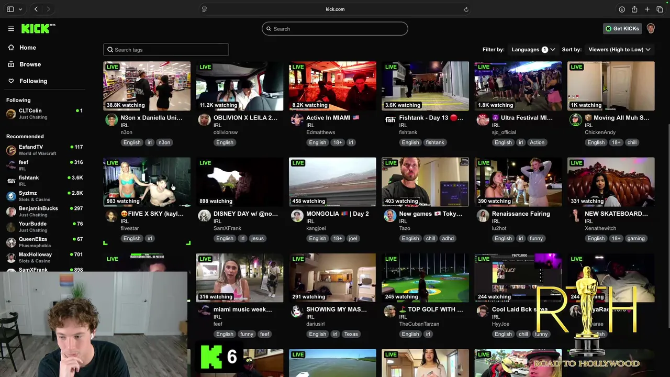Click Xenathewitch channel avatar icon

coord(575,216)
